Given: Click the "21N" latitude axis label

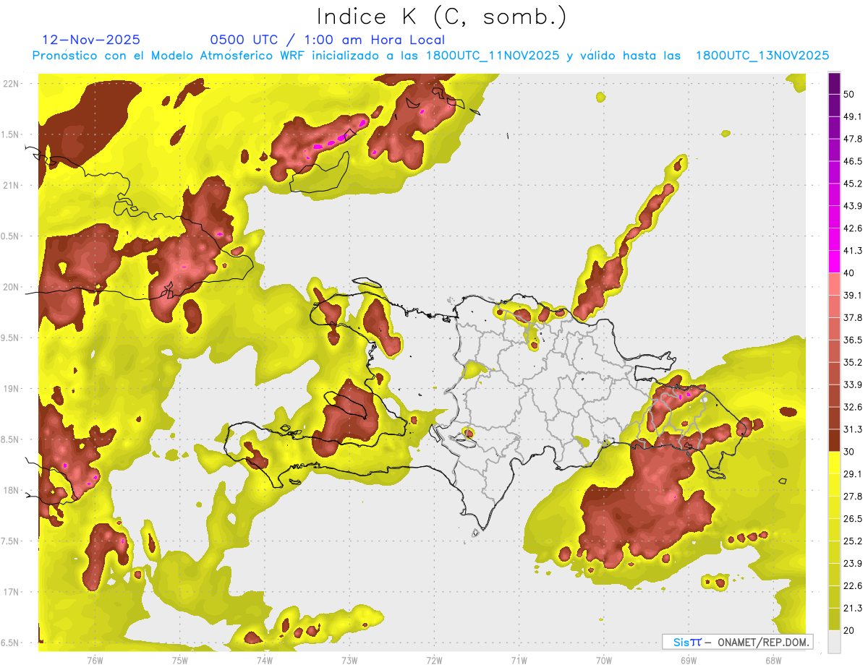Looking at the screenshot, I should (11, 185).
